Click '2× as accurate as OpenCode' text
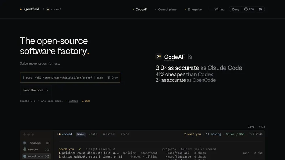Image resolution: width=285 pixels, height=160 pixels. tap(186, 80)
